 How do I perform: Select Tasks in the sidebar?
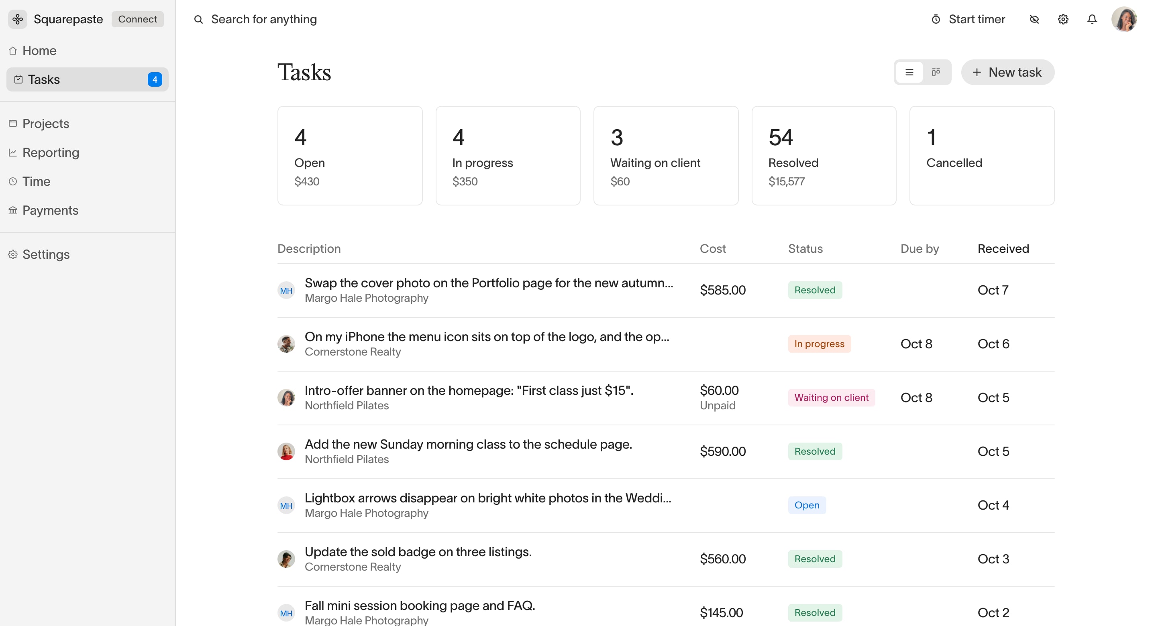pyautogui.click(x=88, y=79)
